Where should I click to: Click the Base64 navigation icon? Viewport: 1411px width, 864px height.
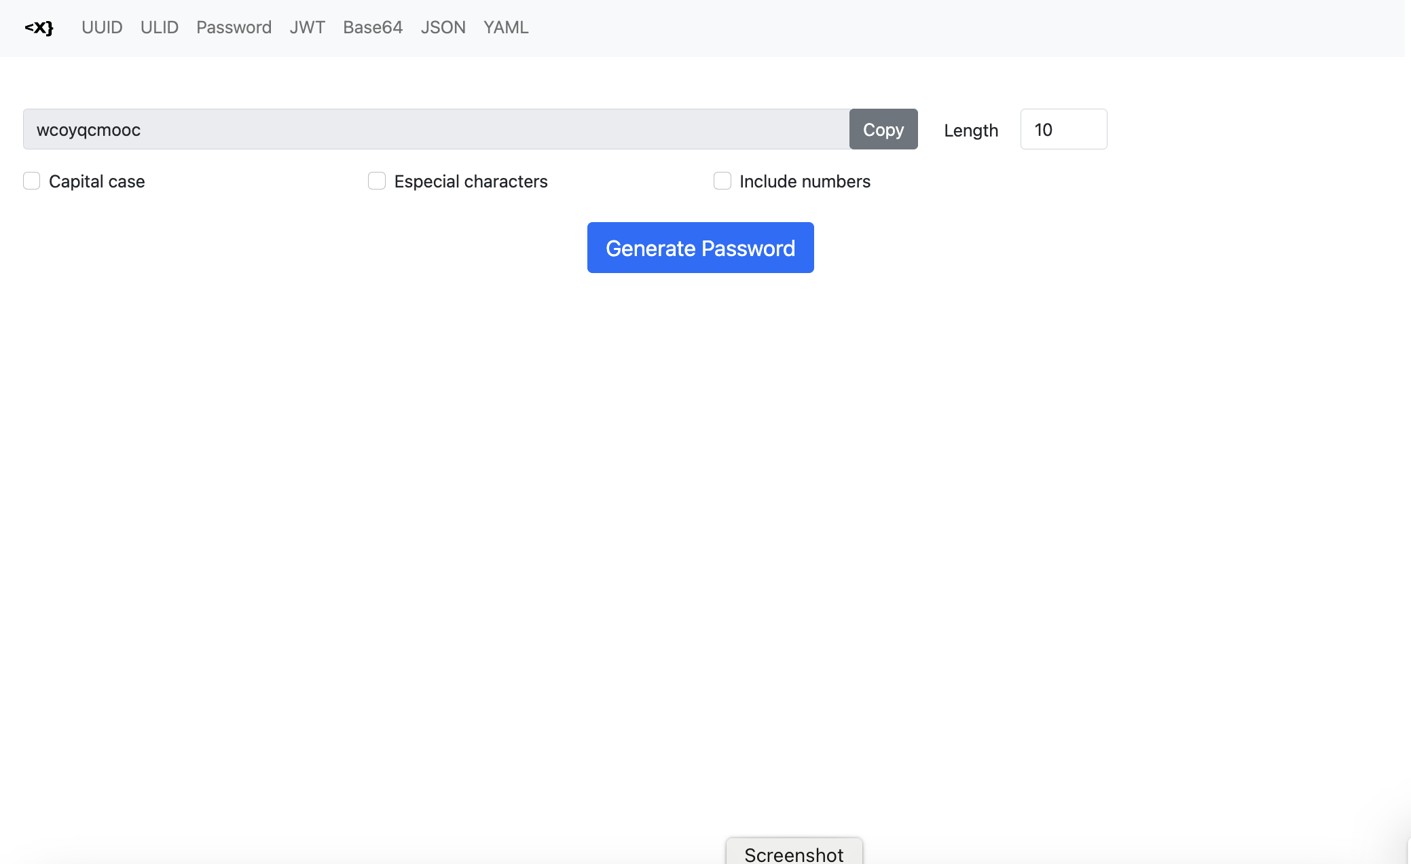click(x=373, y=27)
